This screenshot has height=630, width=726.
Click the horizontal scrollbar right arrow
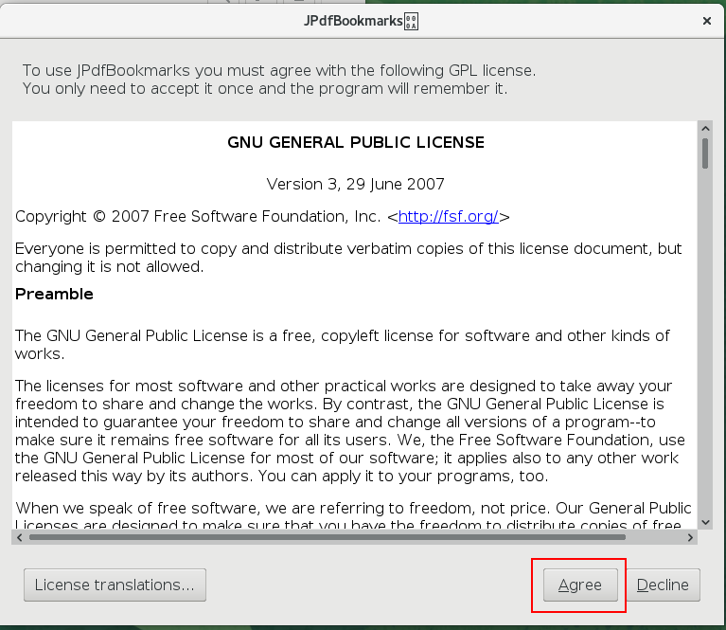click(x=690, y=537)
